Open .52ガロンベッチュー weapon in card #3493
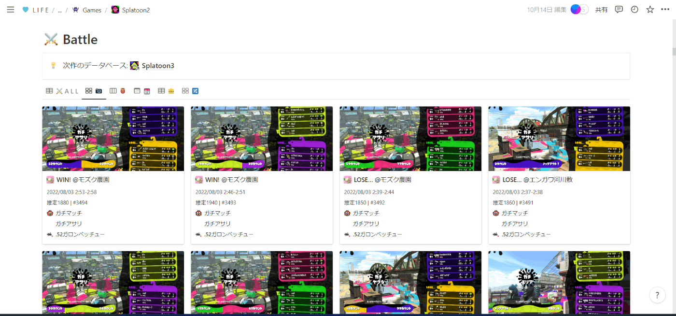 coord(228,234)
